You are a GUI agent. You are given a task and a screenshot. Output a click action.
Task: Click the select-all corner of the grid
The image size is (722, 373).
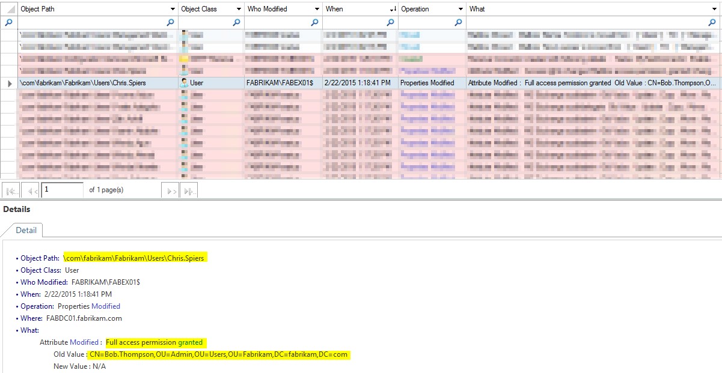(x=9, y=9)
